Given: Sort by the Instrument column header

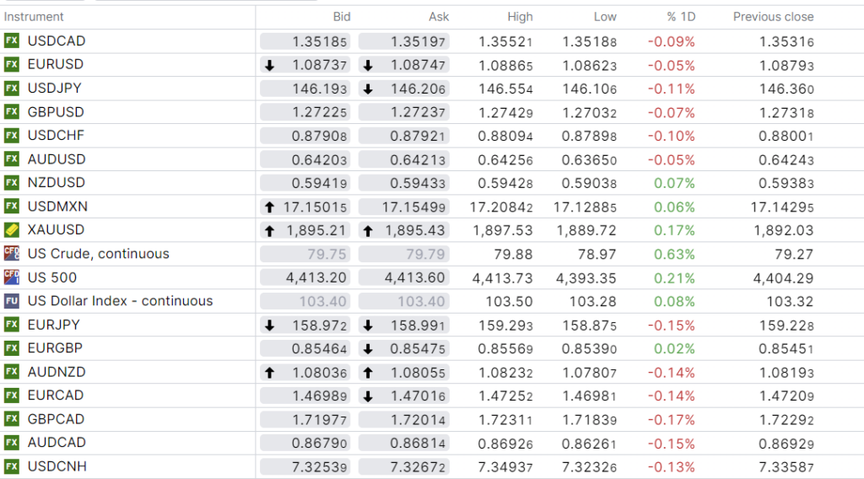Looking at the screenshot, I should click(34, 17).
